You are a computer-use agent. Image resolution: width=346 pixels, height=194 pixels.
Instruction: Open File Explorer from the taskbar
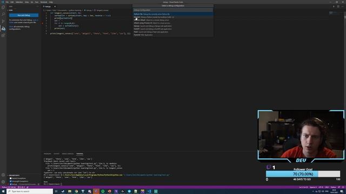coord(70,191)
